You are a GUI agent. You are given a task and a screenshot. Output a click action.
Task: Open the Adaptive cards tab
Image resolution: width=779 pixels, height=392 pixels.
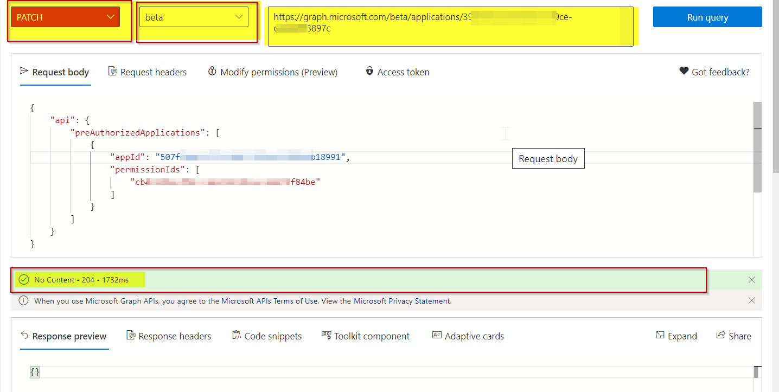[468, 336]
